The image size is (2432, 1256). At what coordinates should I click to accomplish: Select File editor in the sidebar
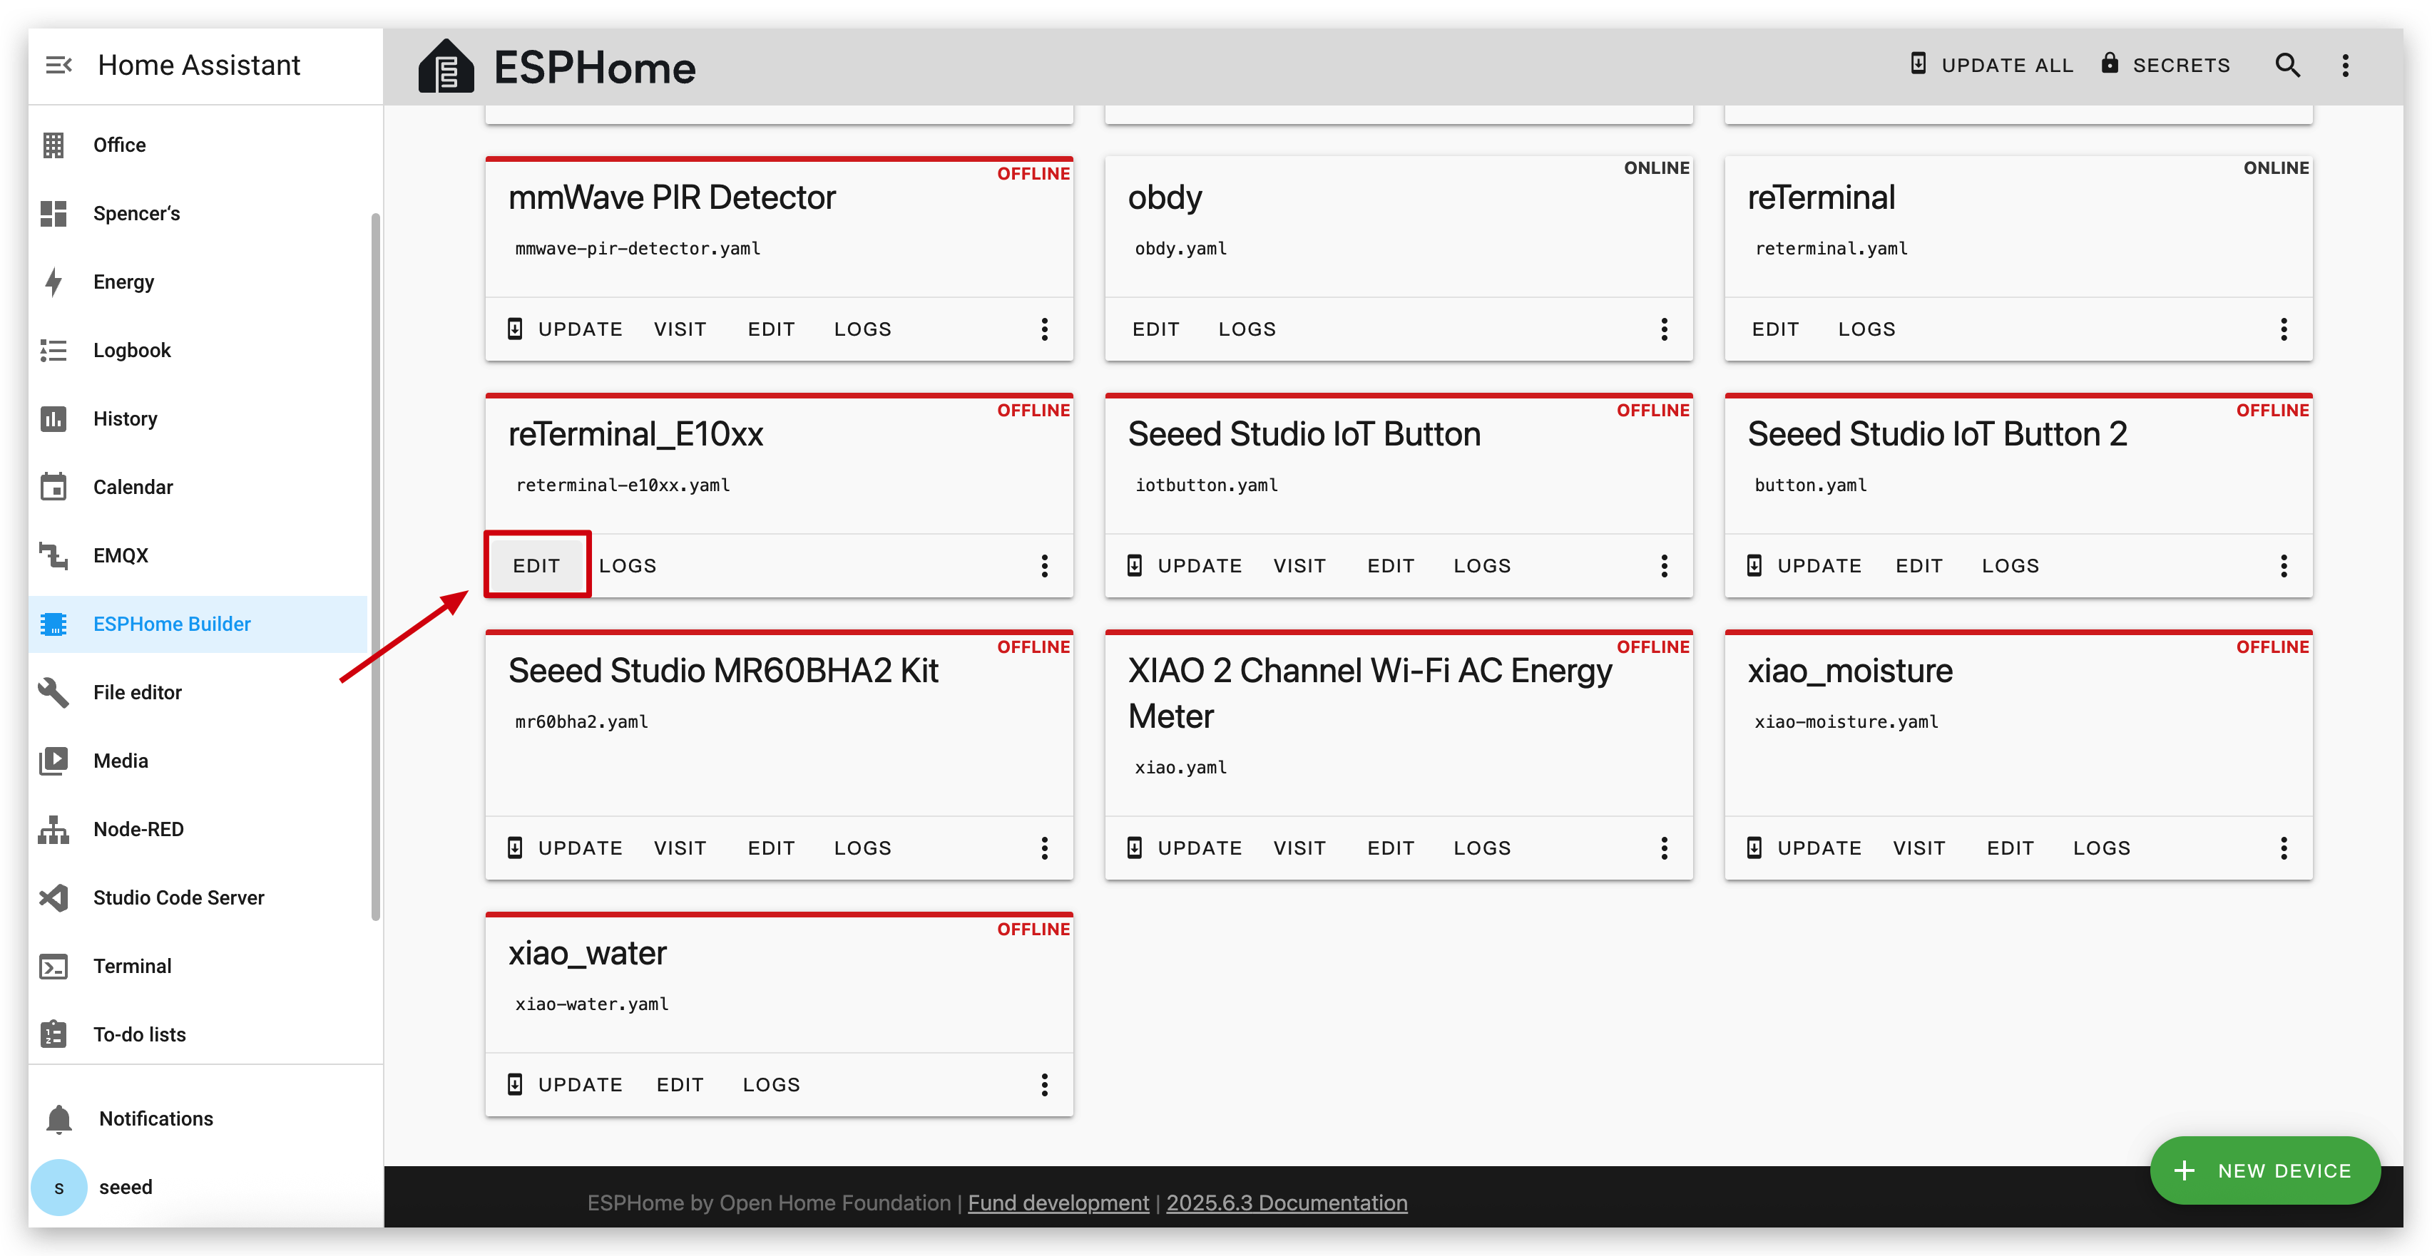pos(198,691)
